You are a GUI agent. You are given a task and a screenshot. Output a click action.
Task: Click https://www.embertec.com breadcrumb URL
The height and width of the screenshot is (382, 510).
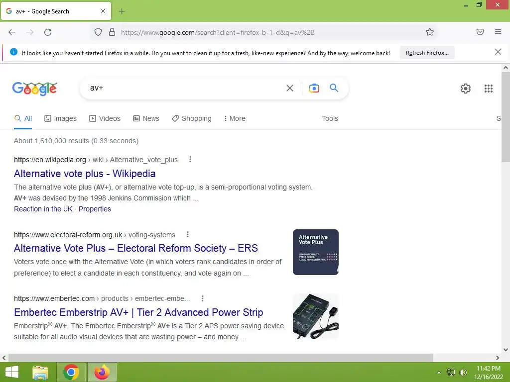click(x=54, y=298)
